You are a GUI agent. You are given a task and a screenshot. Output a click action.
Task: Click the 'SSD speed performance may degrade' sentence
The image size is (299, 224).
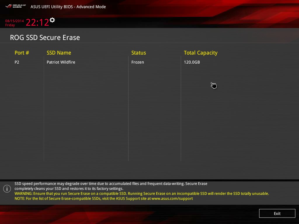pyautogui.click(x=111, y=186)
